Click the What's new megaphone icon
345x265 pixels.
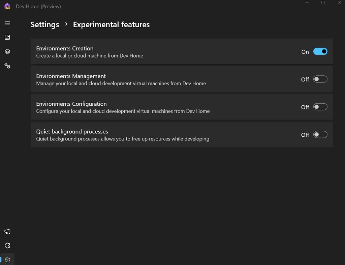click(7, 231)
